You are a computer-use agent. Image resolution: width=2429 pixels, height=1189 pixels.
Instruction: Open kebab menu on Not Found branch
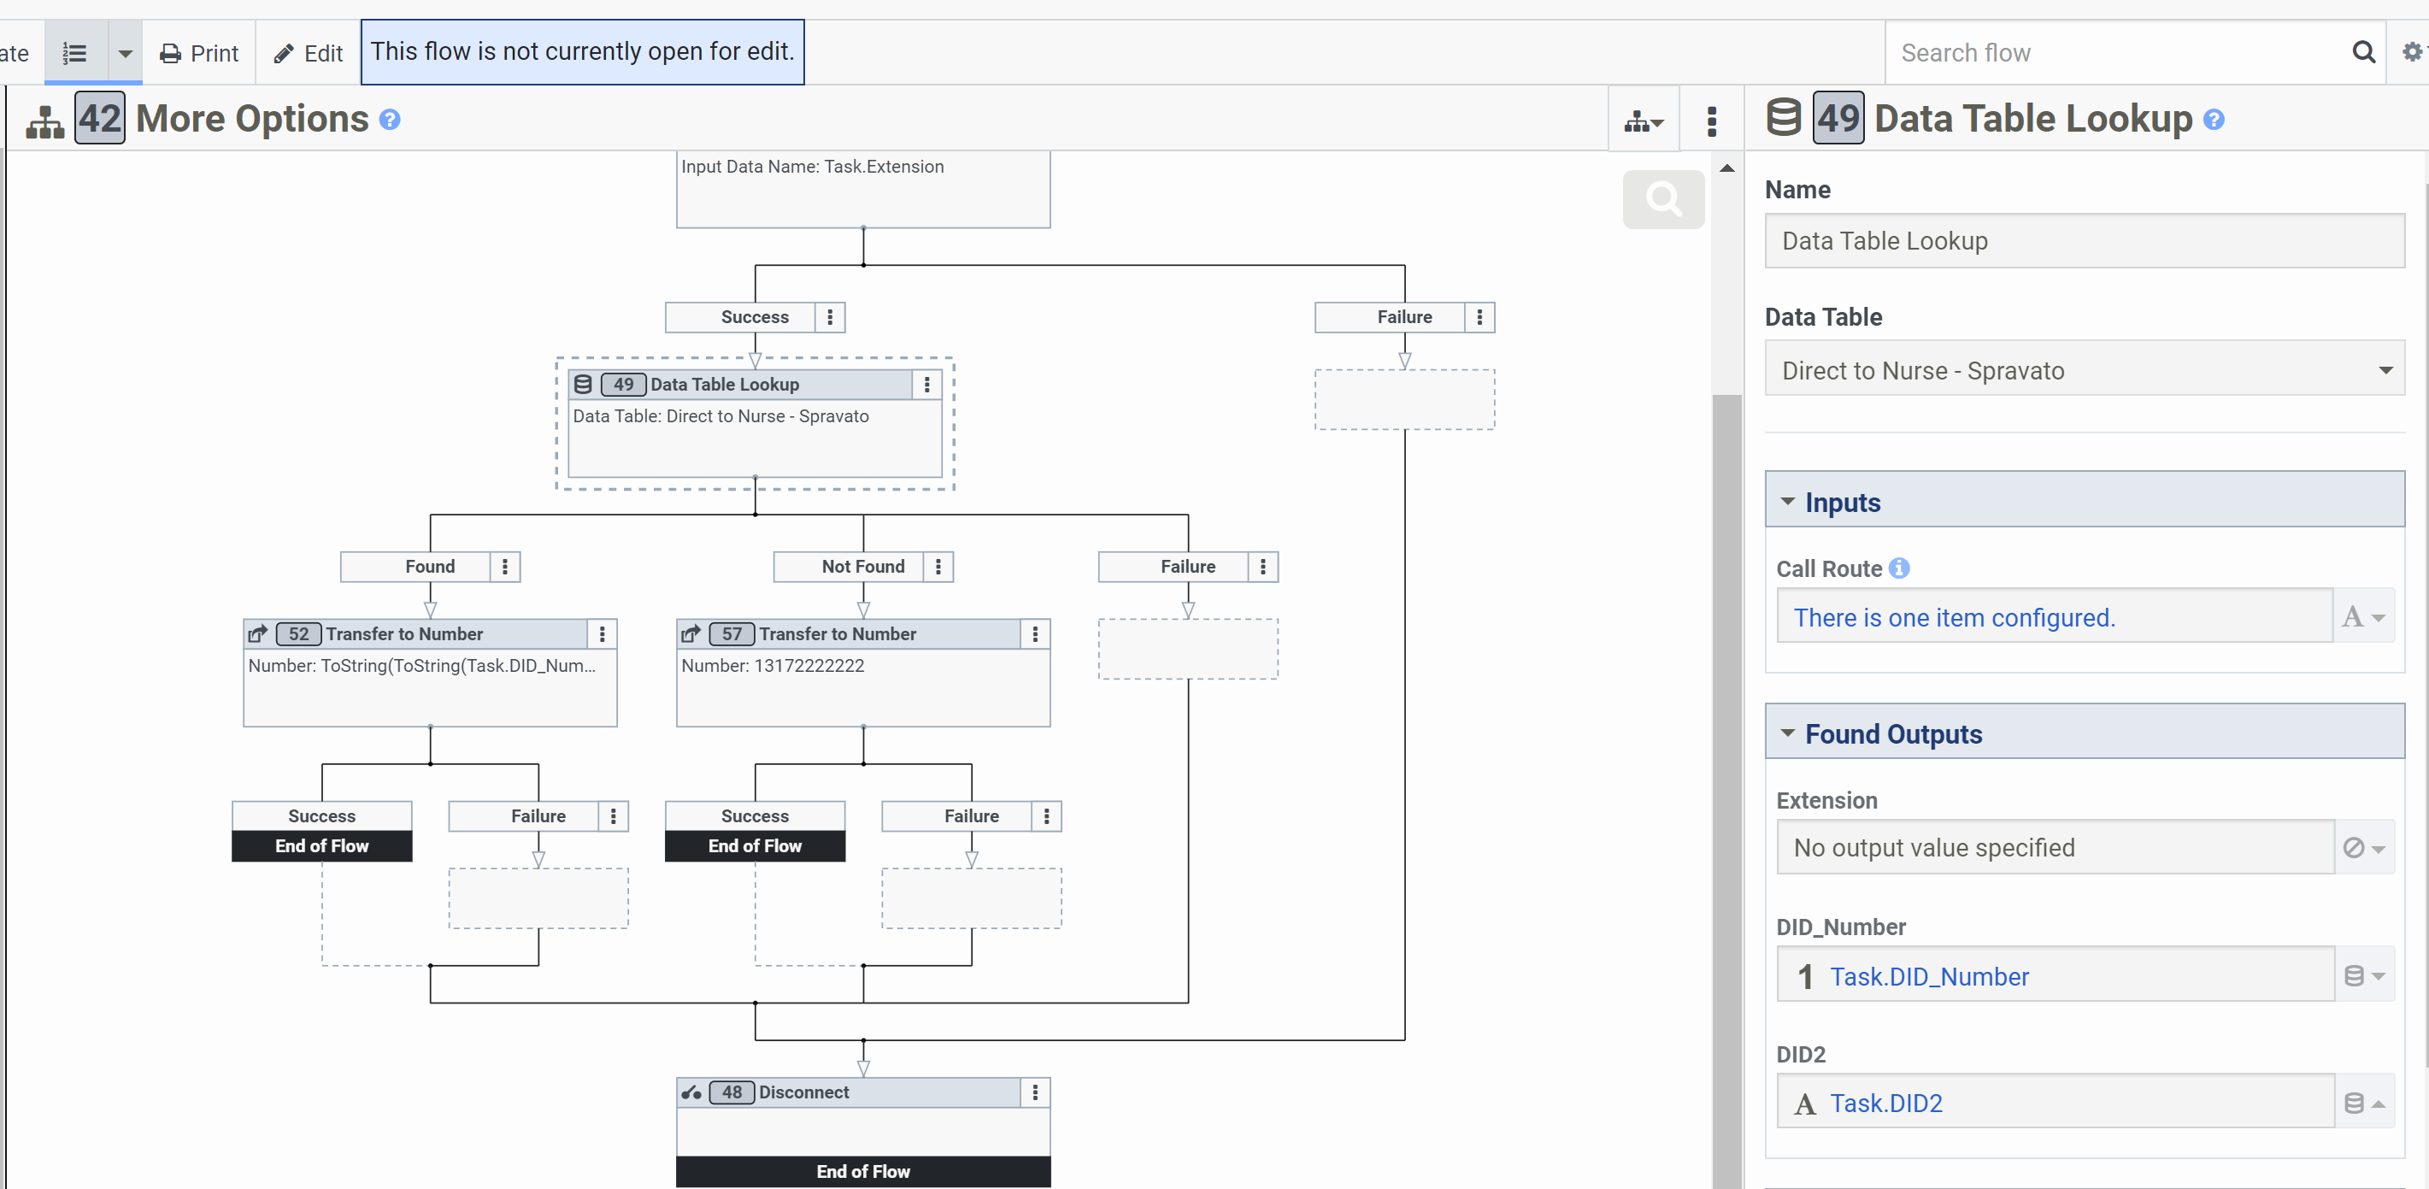pos(938,567)
